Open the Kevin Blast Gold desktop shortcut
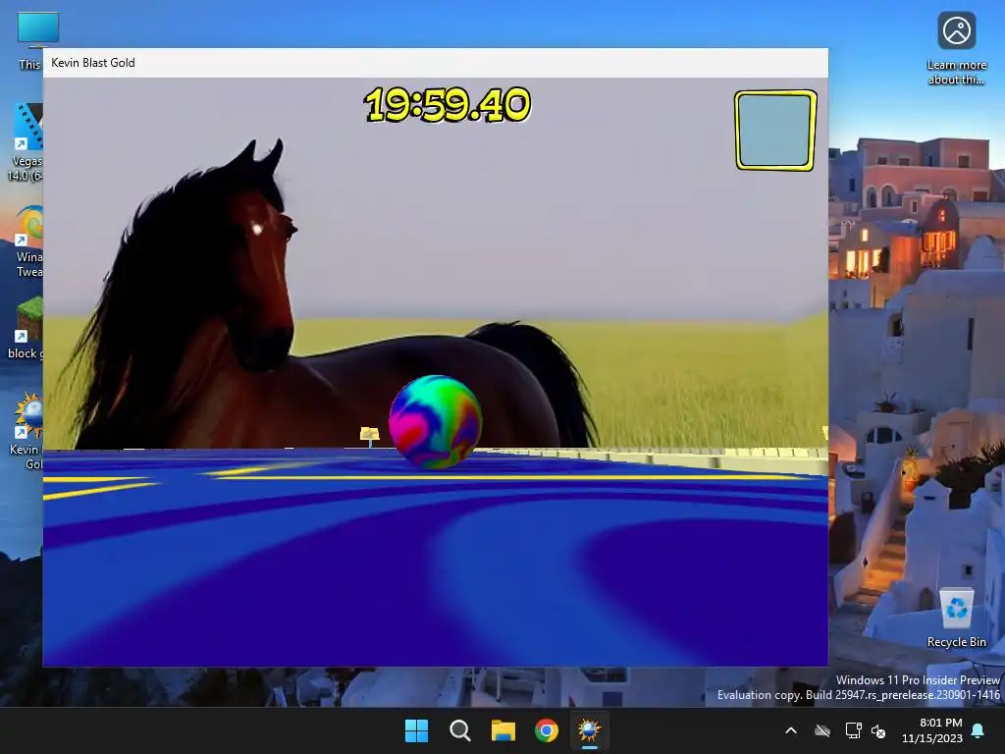The image size is (1005, 754). 28,430
